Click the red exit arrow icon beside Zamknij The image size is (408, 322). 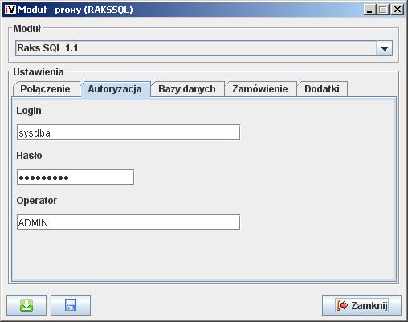tap(342, 305)
